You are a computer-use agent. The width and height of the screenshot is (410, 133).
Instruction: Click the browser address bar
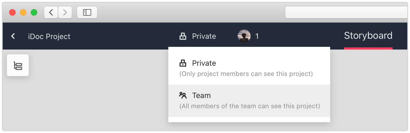click(x=346, y=12)
